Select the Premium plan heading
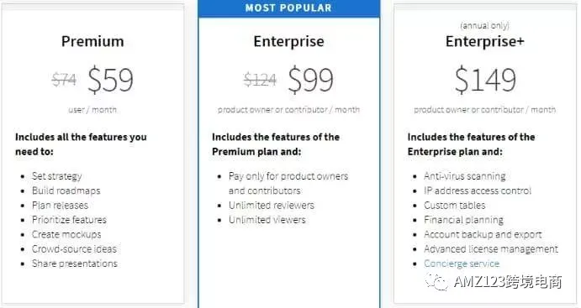Viewport: 581px width, 308px height. point(92,41)
